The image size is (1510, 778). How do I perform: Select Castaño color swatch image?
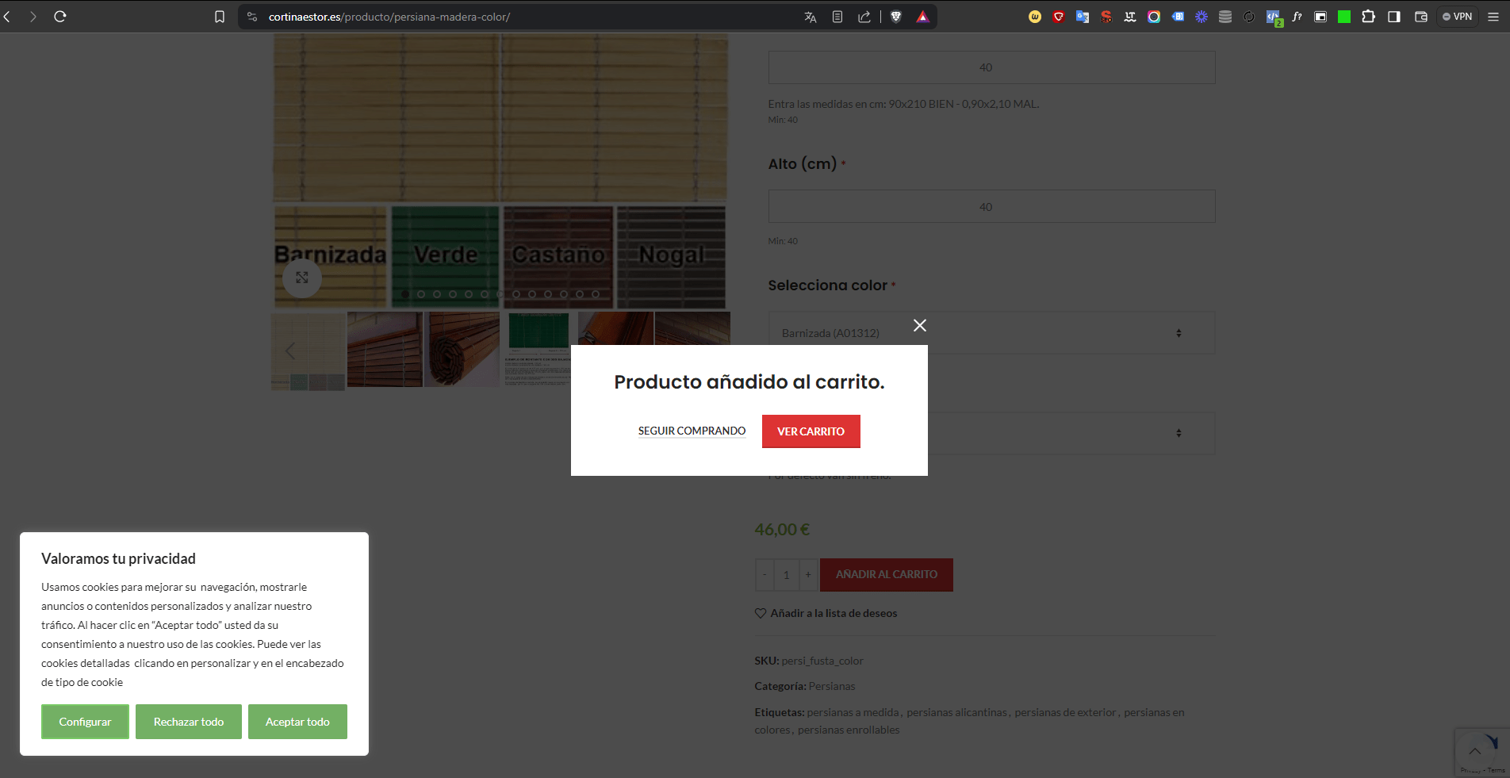pos(558,257)
